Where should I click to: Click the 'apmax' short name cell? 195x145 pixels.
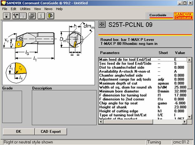tap(163, 84)
